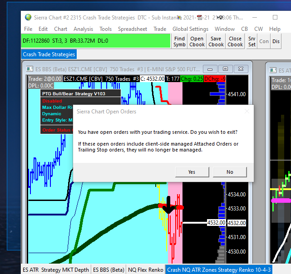
Task: Select the Crash Trade Strategies chartbook tab
Action: [49, 54]
